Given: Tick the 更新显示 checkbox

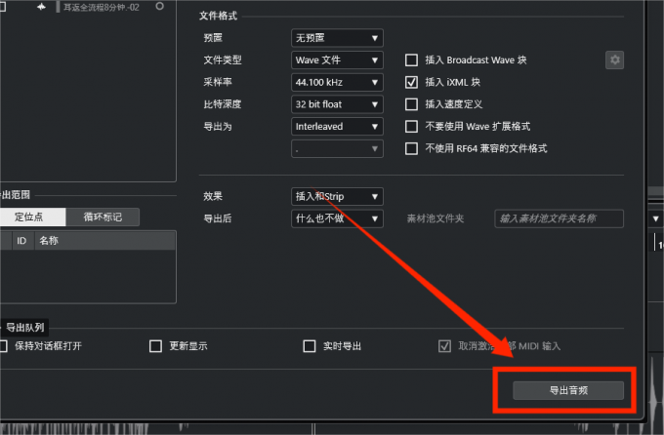Looking at the screenshot, I should click(155, 346).
